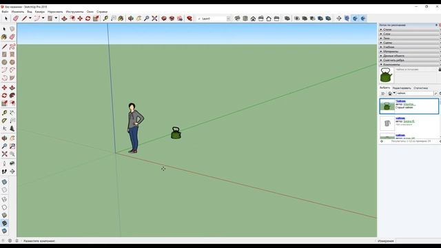Image resolution: width=441 pixels, height=248 pixels.
Task: Open the Extension Warehouse ruby icon
Action: [x=189, y=19]
